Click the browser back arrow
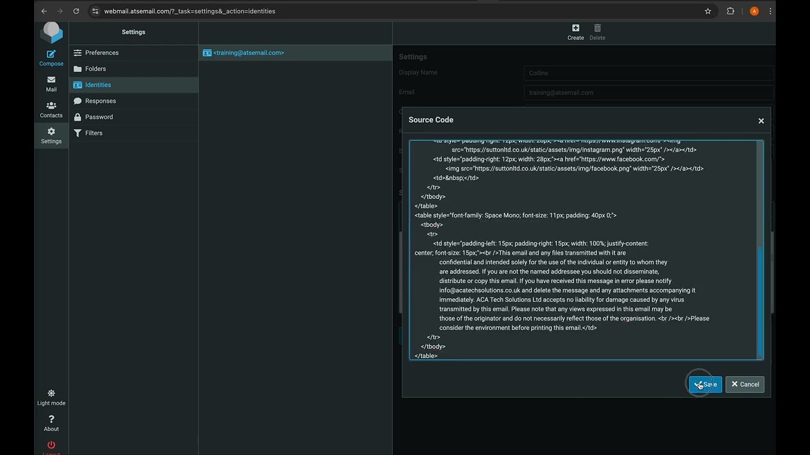The width and height of the screenshot is (810, 455). (x=44, y=11)
